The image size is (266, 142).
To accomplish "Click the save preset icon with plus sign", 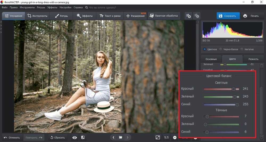I will click(188, 16).
